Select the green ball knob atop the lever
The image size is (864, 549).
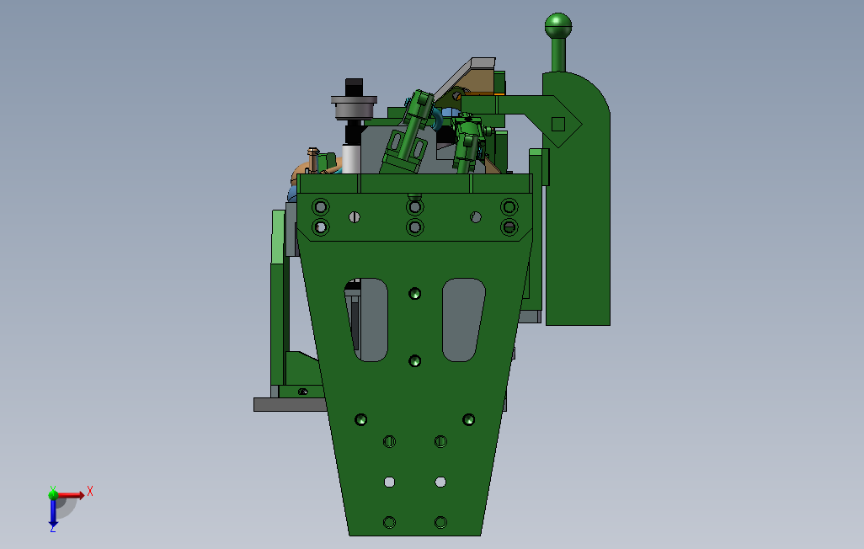point(558,26)
